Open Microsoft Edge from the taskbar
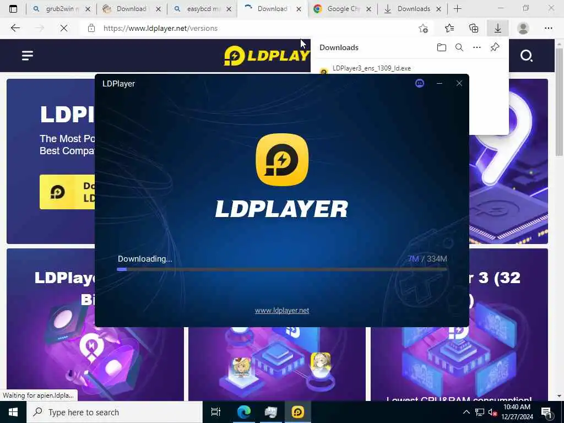This screenshot has width=564, height=423. click(x=244, y=412)
